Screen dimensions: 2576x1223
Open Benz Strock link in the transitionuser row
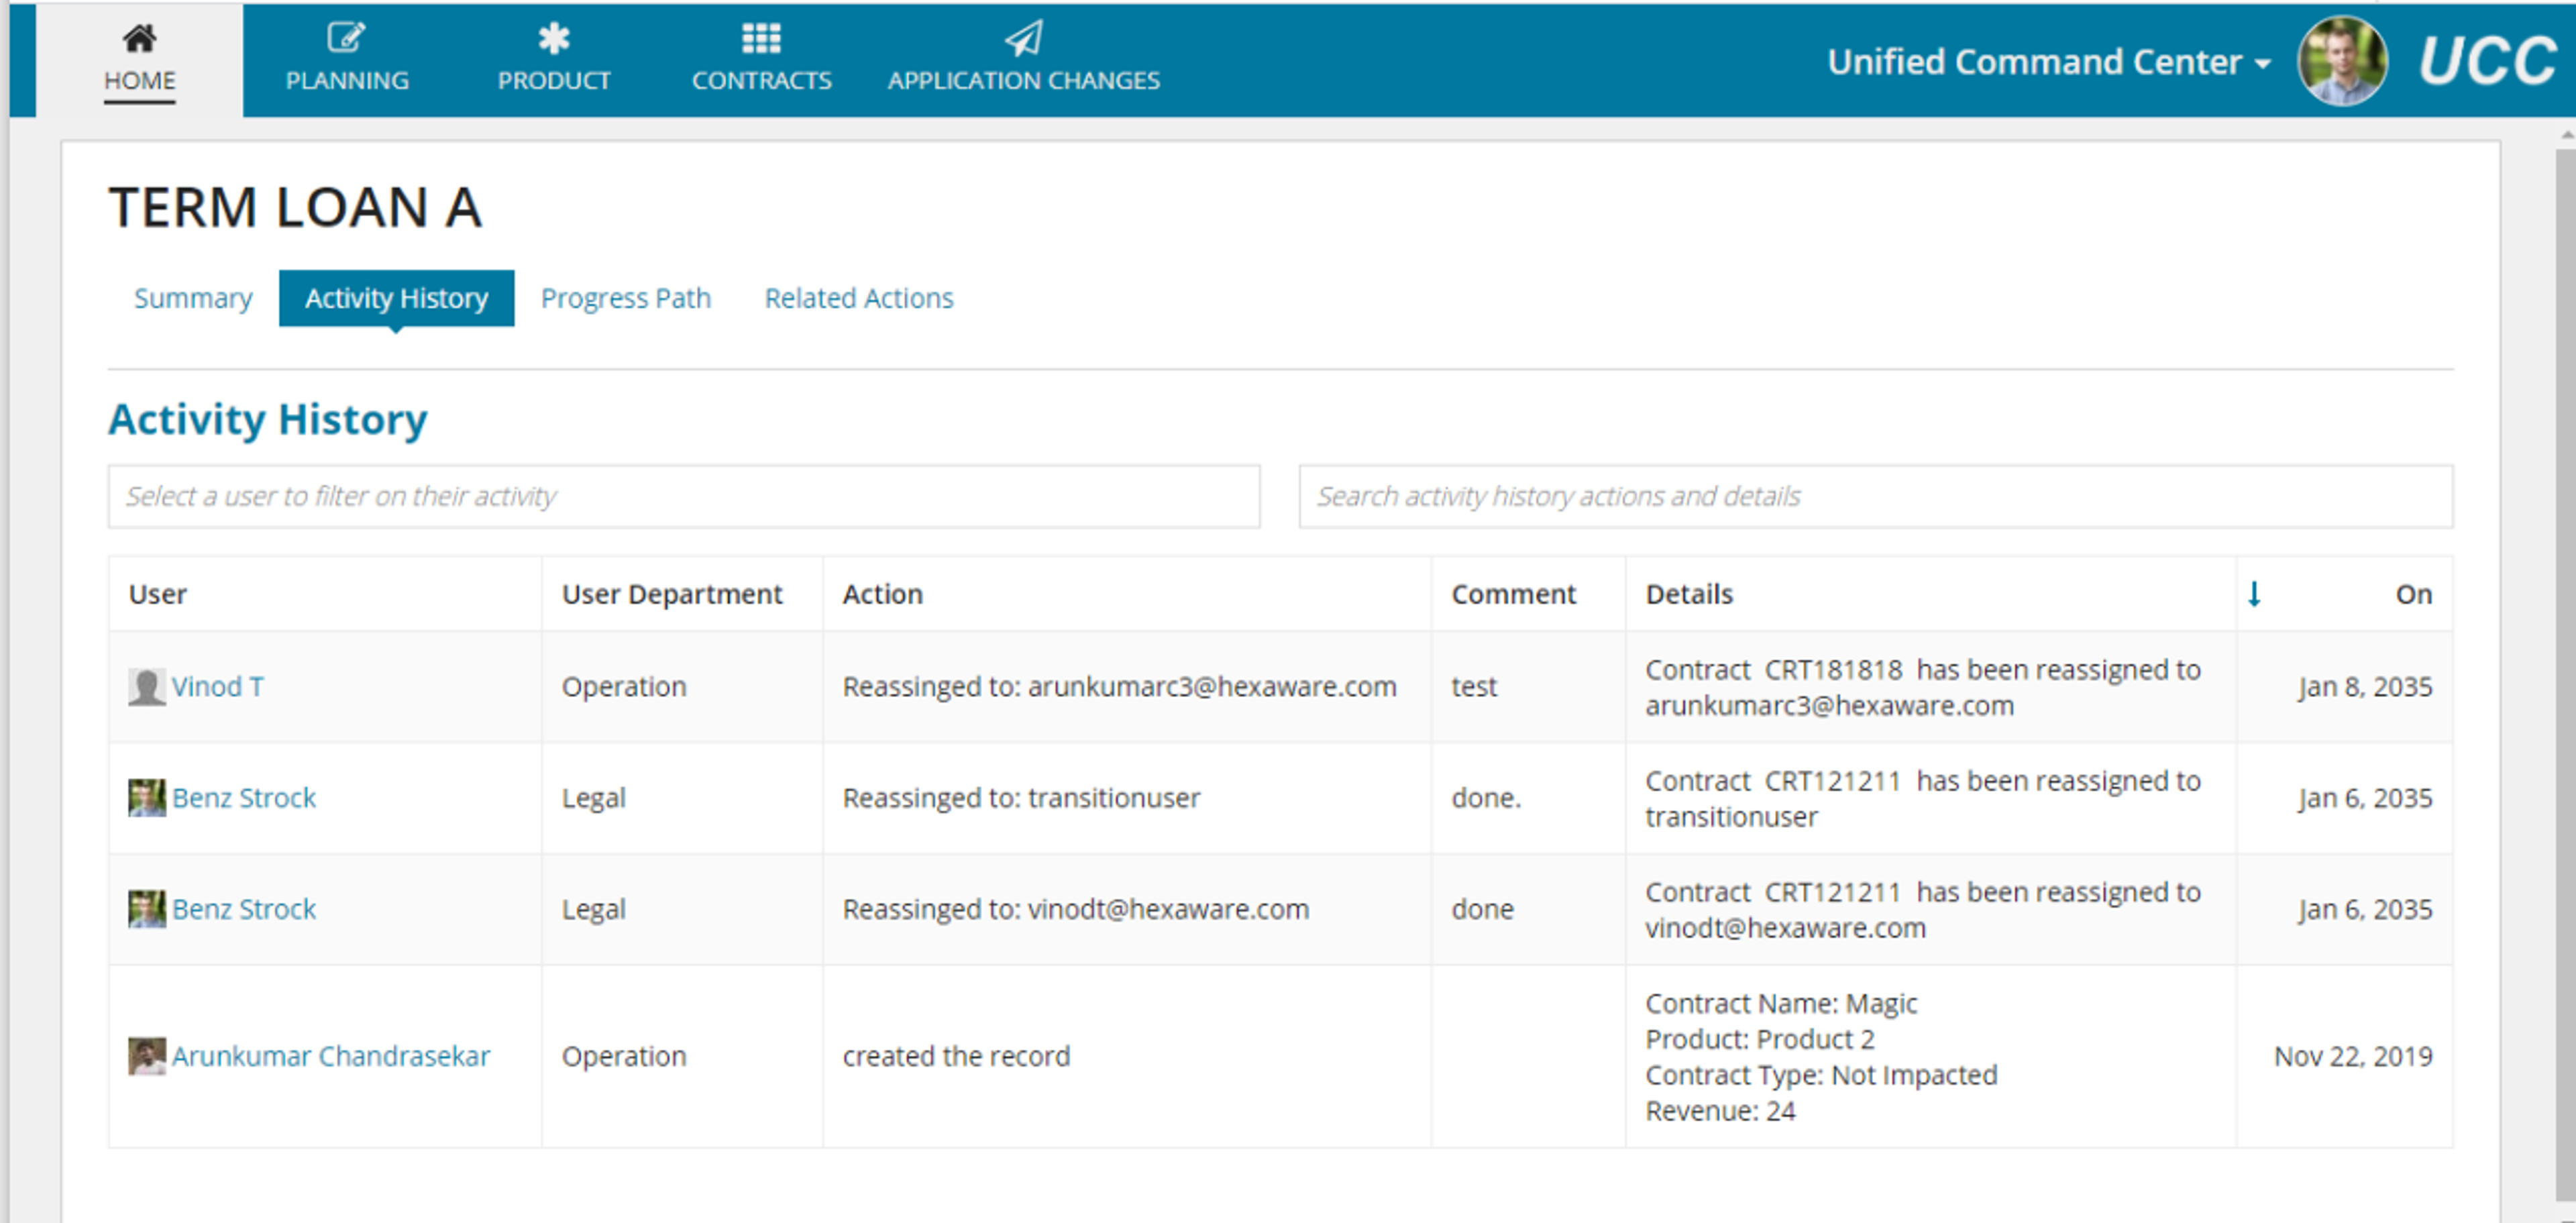(244, 798)
